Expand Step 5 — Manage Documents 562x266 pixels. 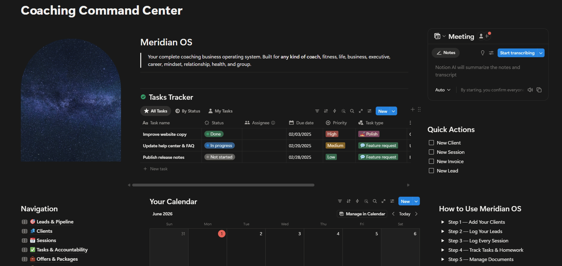pos(443,260)
